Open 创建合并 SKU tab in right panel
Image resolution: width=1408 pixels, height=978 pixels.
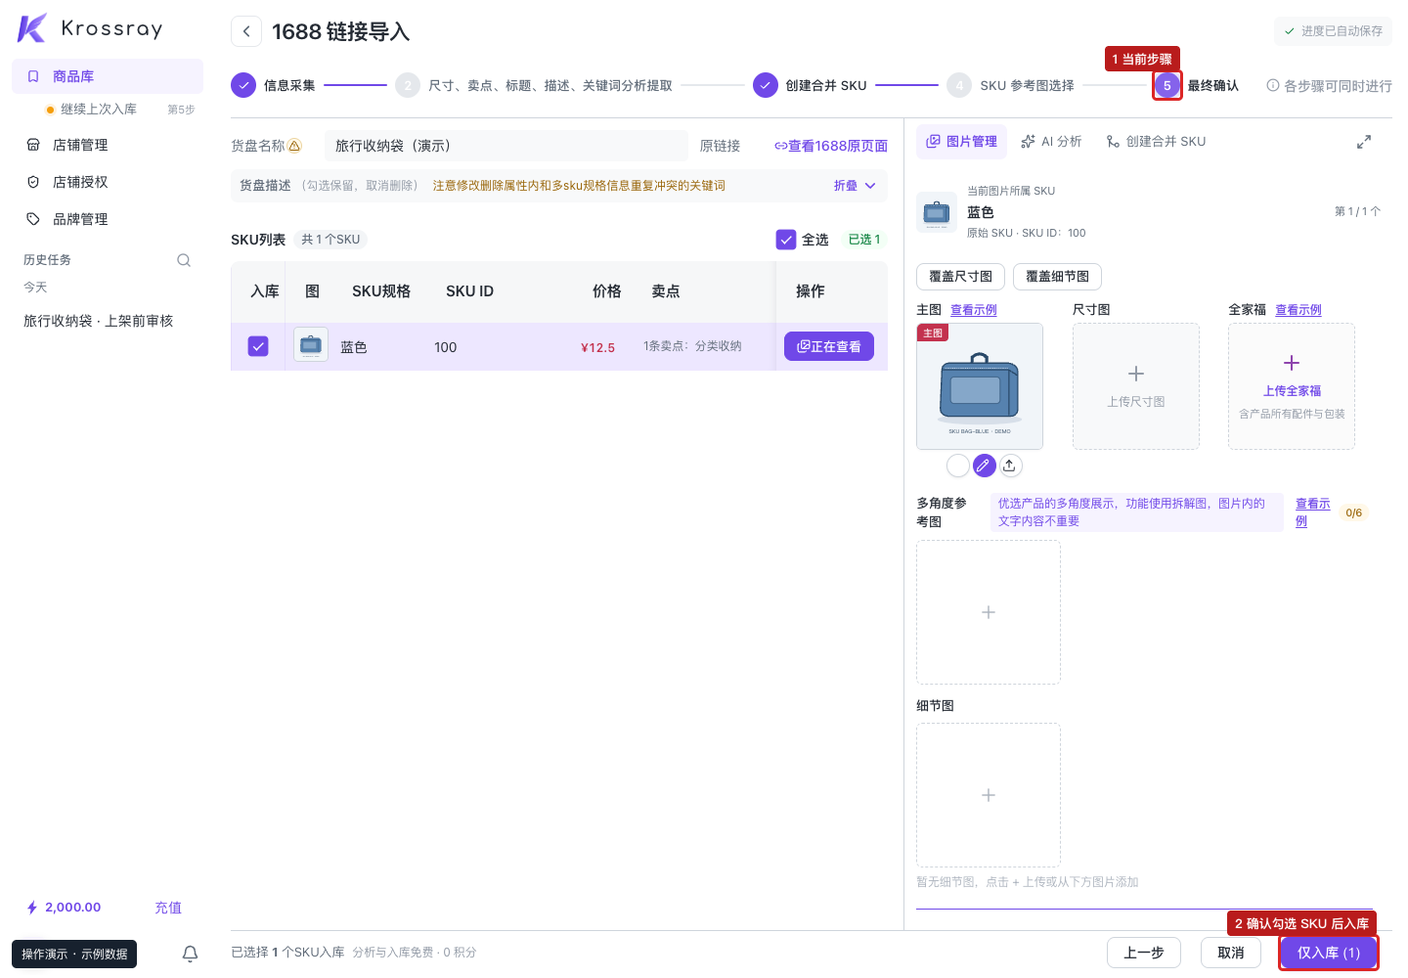point(1156,142)
